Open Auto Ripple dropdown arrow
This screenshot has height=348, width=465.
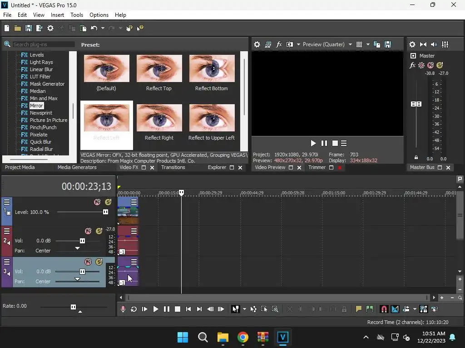coord(415,309)
